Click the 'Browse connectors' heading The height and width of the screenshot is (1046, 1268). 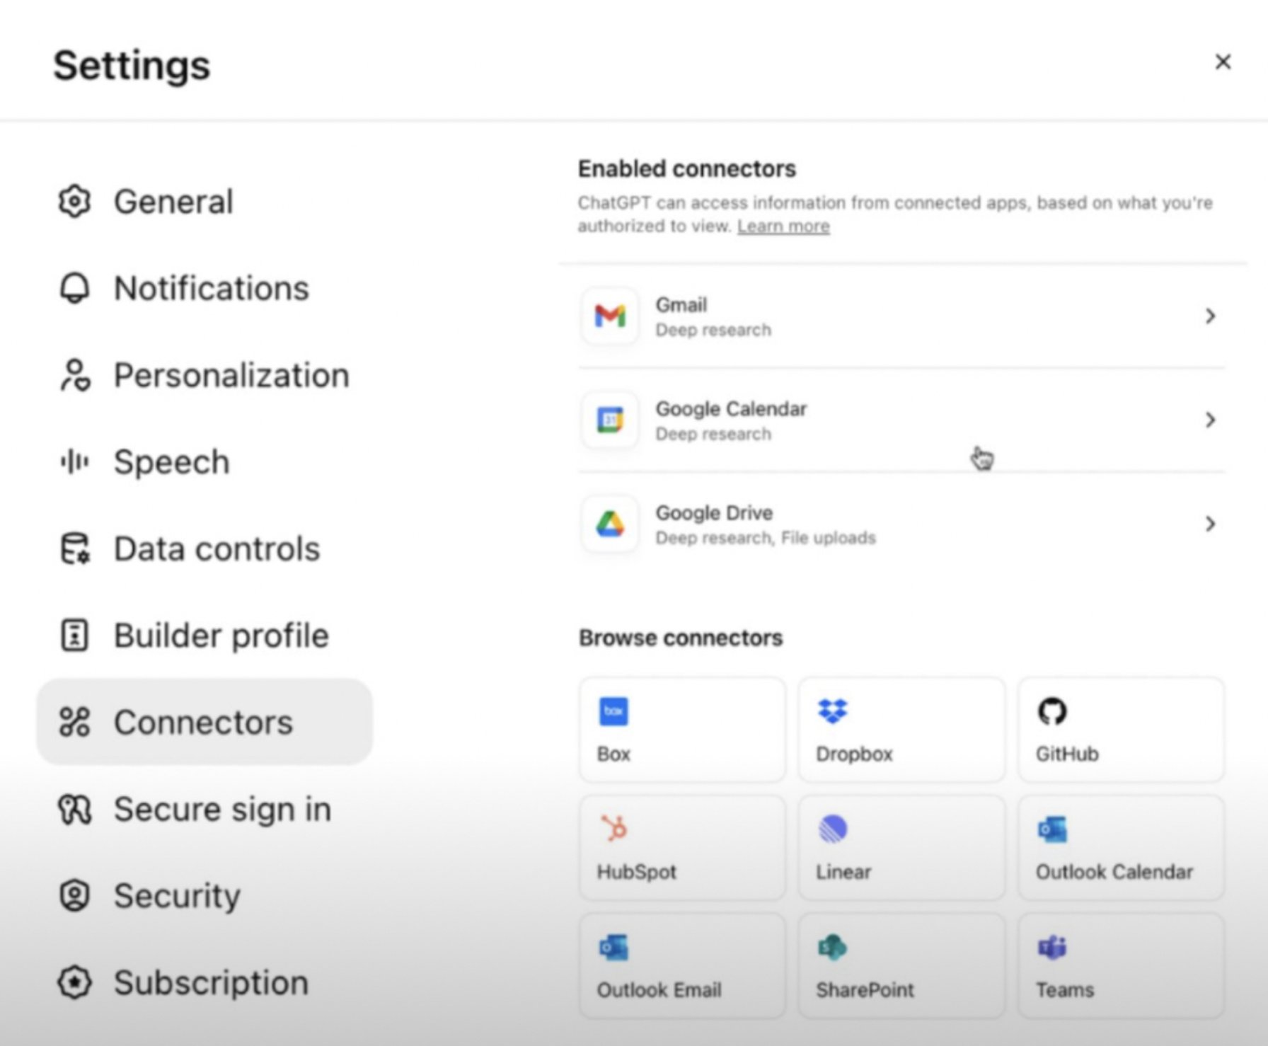(x=681, y=638)
